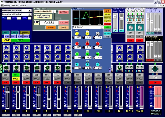Click the channel 2 pan knob
This screenshot has height=118, width=165.
click(16, 68)
